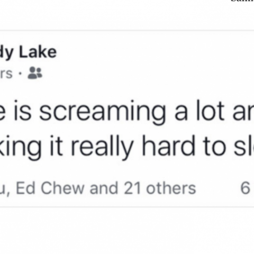254x254 pixels.
Task: Click the word 'it' in the post
Action: pos(56,146)
